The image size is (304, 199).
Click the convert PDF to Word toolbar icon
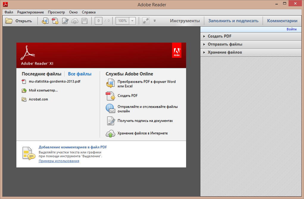tap(45, 21)
